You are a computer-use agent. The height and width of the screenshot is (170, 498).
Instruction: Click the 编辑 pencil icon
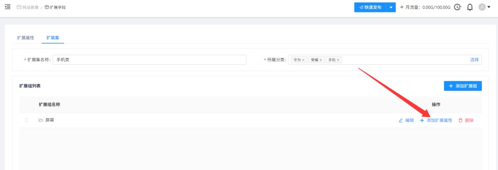coord(400,120)
